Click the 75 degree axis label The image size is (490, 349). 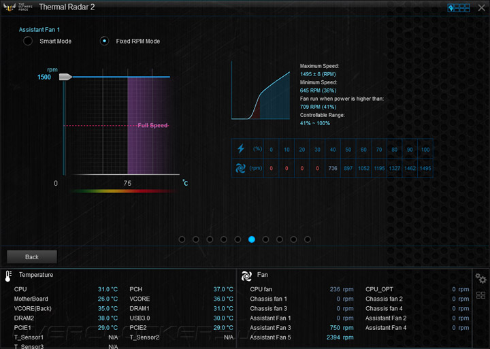[127, 184]
